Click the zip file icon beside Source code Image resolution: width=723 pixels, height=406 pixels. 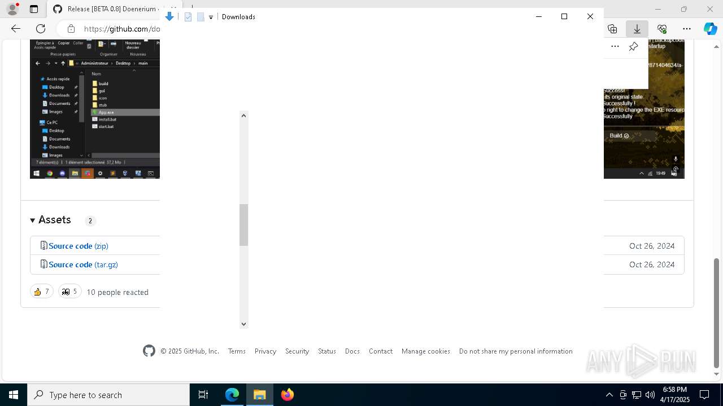coord(44,245)
